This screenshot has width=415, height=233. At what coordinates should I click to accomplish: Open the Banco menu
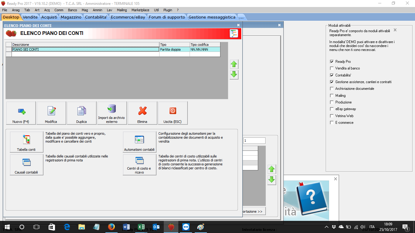click(x=72, y=10)
